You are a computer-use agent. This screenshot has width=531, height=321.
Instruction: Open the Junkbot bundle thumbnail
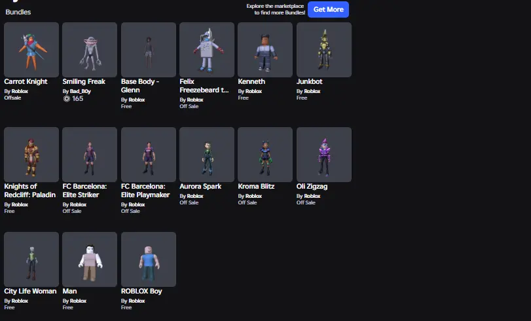point(324,50)
